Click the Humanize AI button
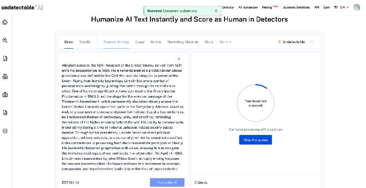Image resolution: width=366 pixels, height=188 pixels. [x=167, y=183]
